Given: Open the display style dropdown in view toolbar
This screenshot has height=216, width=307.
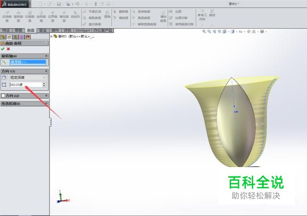Looking at the screenshot, I should coord(237,32).
